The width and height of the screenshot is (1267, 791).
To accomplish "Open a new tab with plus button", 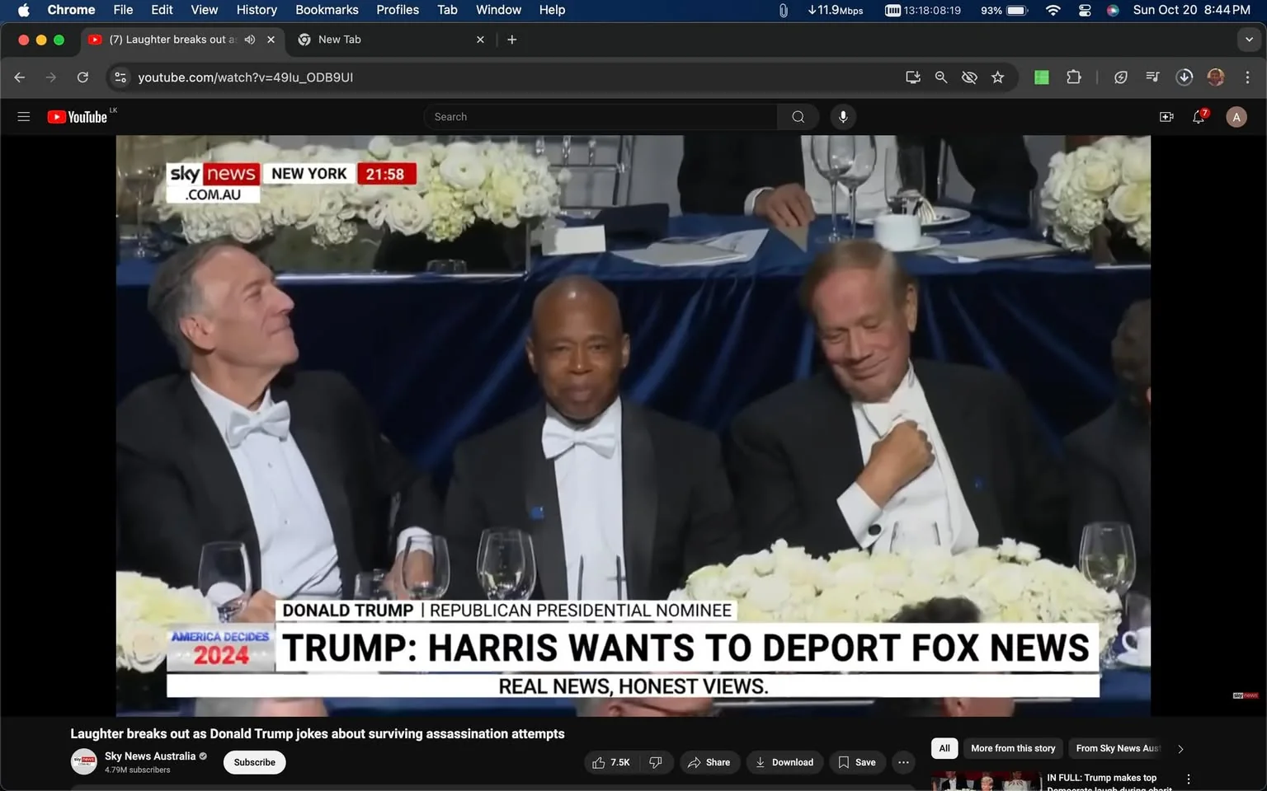I will [x=512, y=40].
